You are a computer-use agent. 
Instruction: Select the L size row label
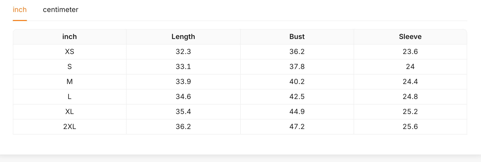tap(70, 97)
